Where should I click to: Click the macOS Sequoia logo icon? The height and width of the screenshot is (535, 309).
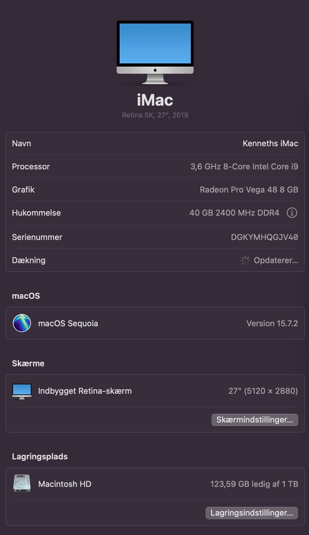coord(22,323)
